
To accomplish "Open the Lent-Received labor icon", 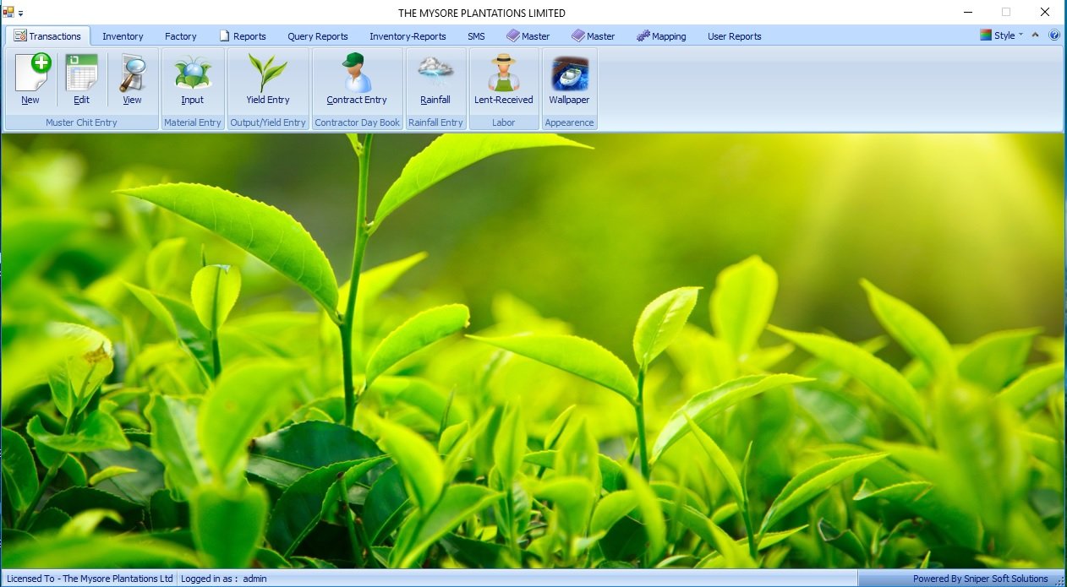I will 504,79.
